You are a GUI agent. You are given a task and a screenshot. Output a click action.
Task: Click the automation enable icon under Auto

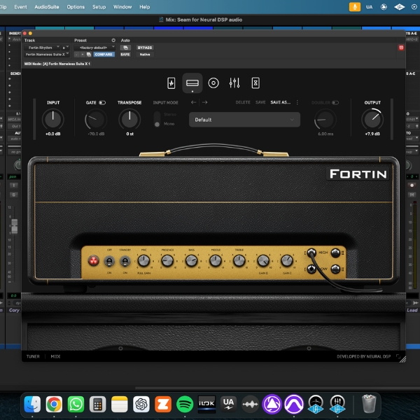click(x=125, y=48)
